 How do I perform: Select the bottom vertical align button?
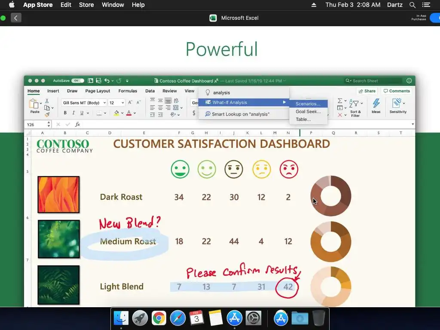[168, 101]
